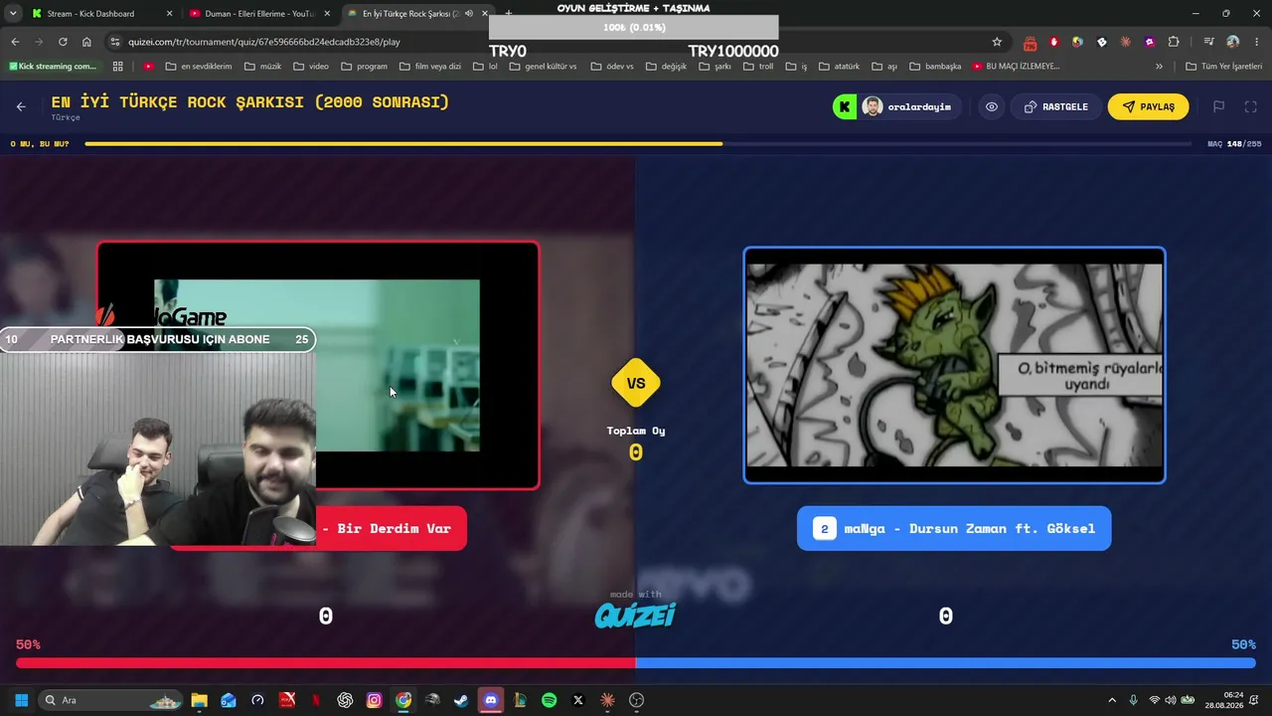Screen dimensions: 1272x716
Task: Enter fullscreen mode on the quiz
Action: coord(1251,106)
